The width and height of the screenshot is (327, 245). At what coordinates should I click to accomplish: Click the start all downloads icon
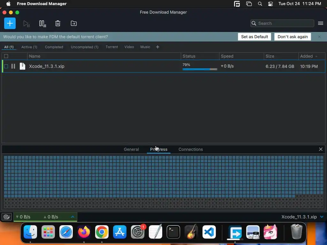pyautogui.click(x=26, y=24)
